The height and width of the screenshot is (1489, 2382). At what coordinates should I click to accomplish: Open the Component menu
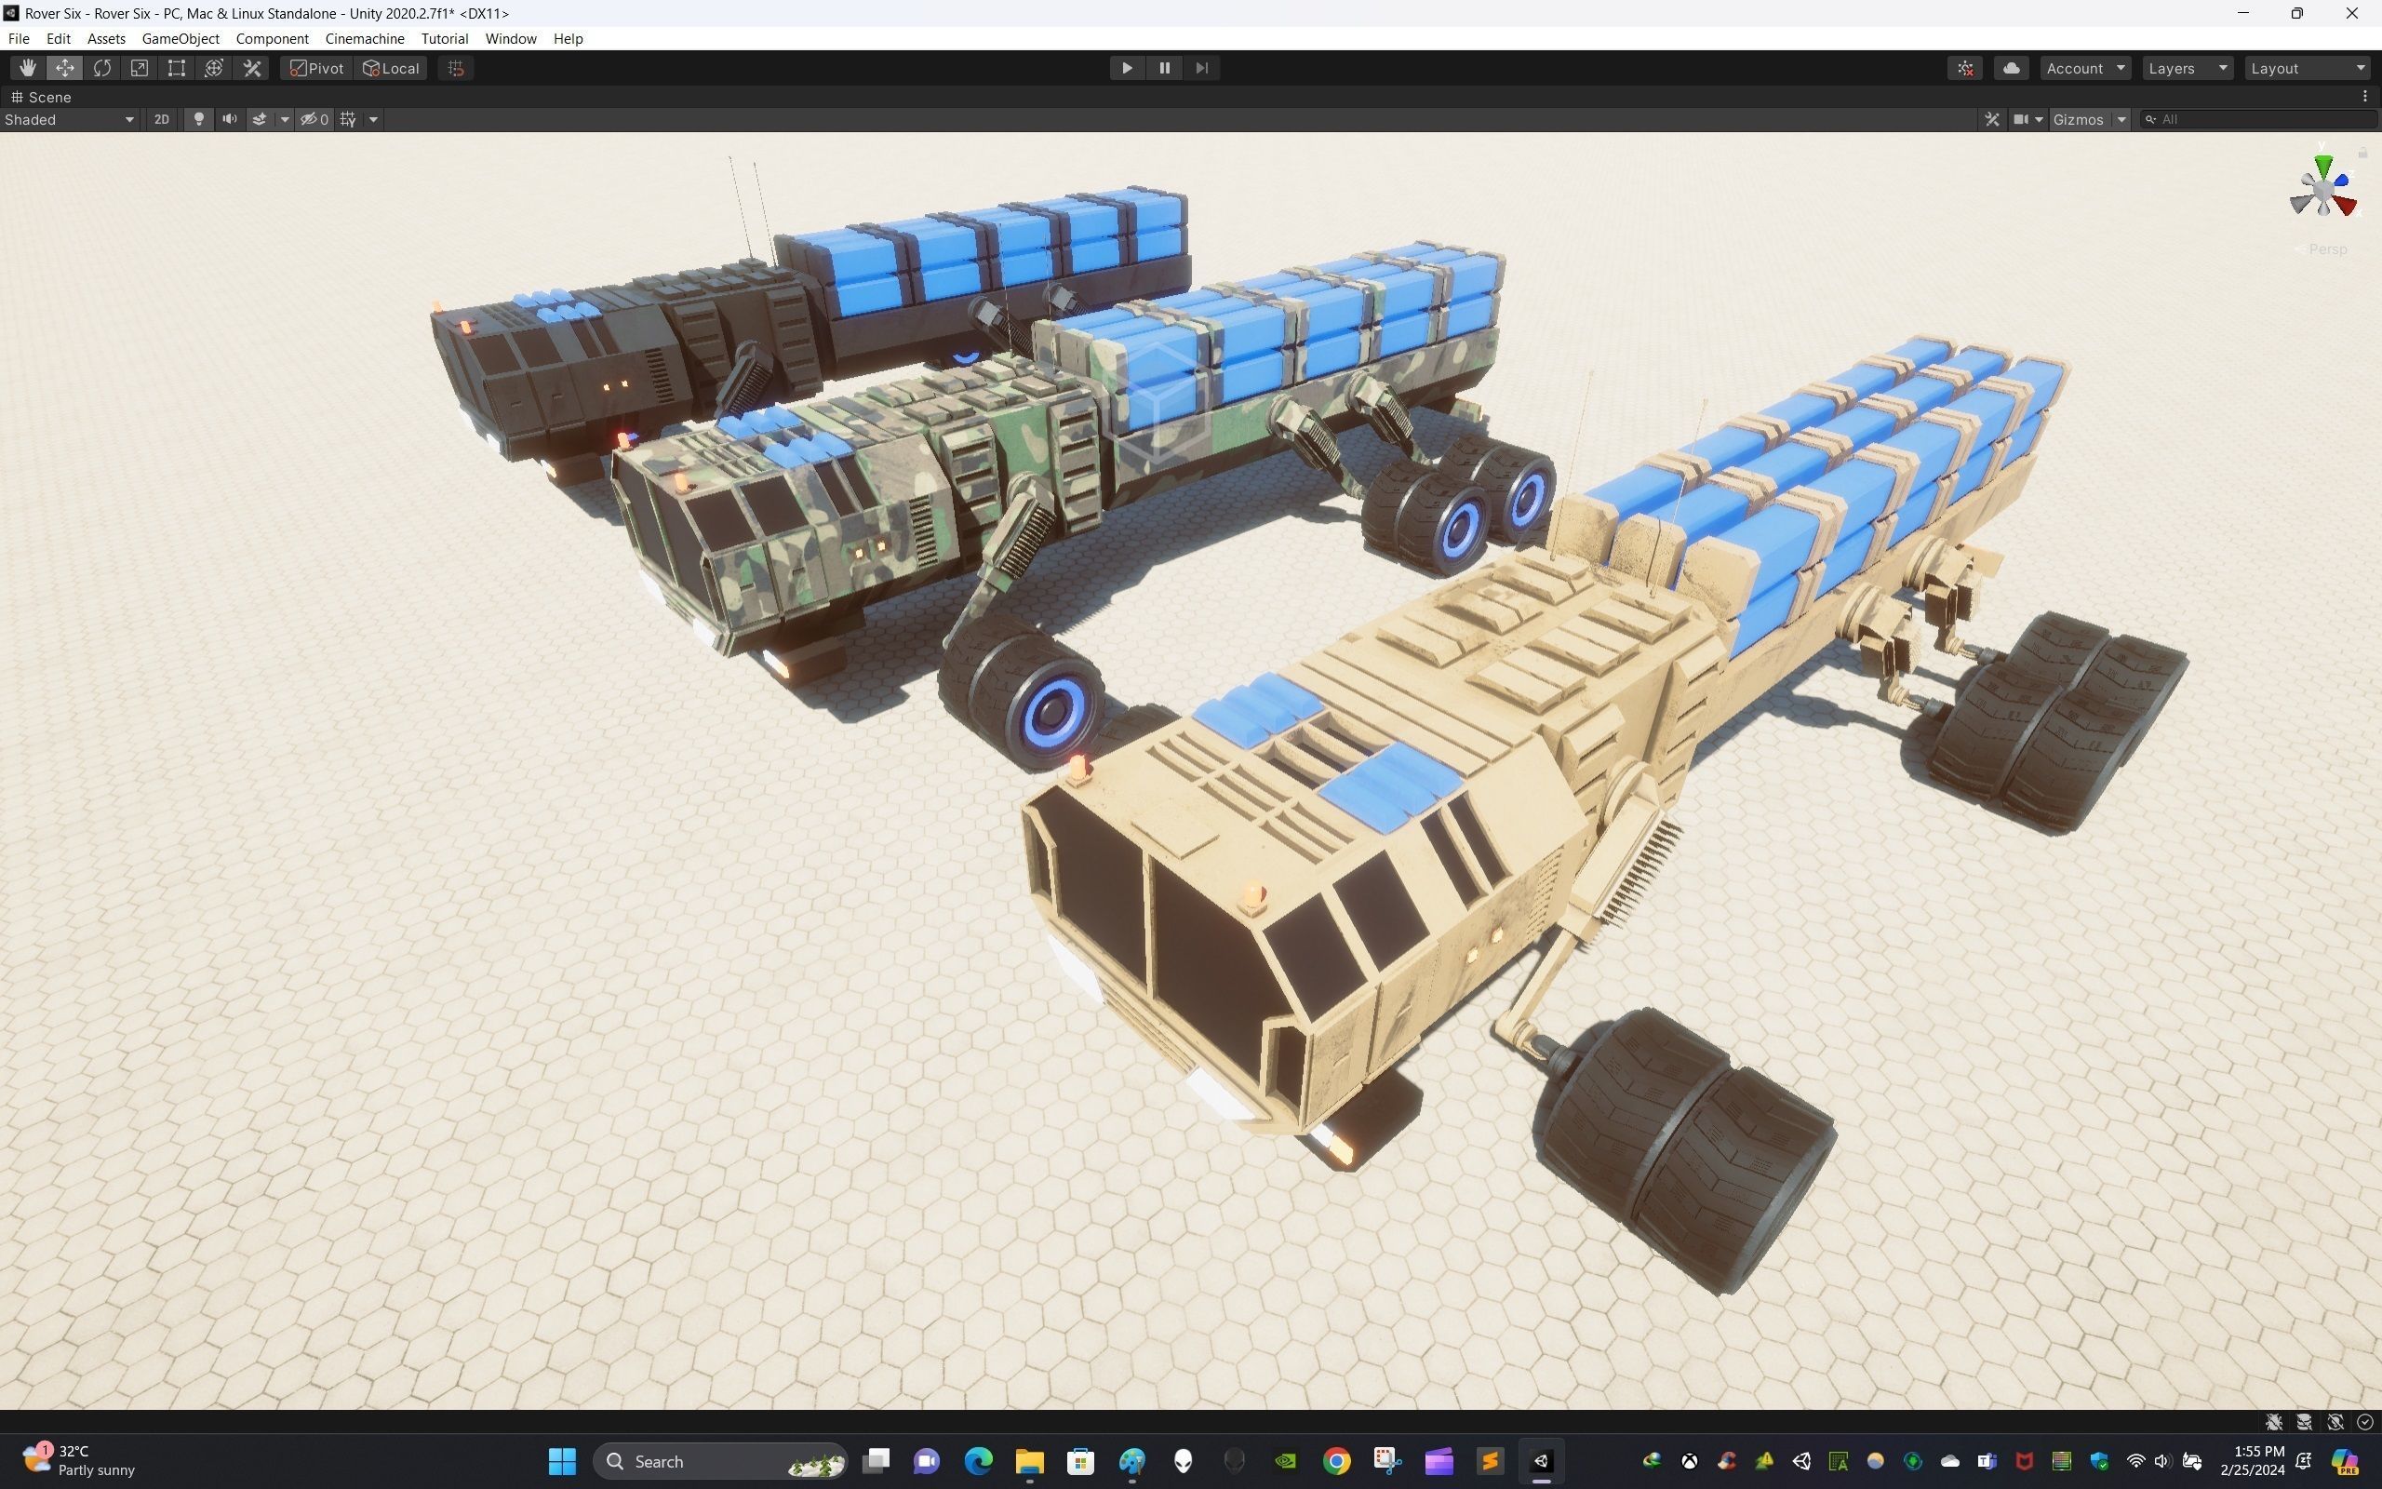coord(272,38)
